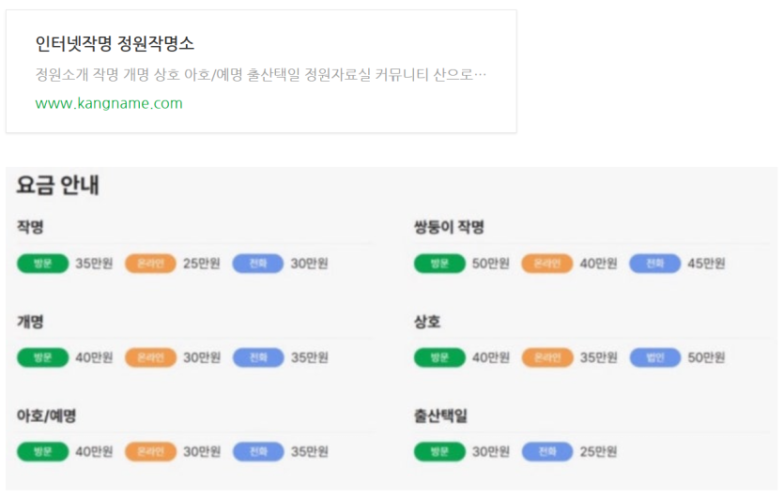
Task: Choose green 방문 badge under 개명
Action: (43, 357)
